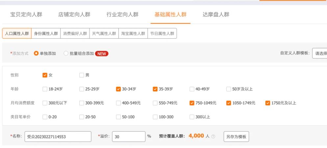Uncheck age 30-34岁 checkbox
The image size is (327, 148).
(118, 89)
